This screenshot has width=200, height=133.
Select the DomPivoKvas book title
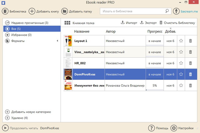pos(85,74)
